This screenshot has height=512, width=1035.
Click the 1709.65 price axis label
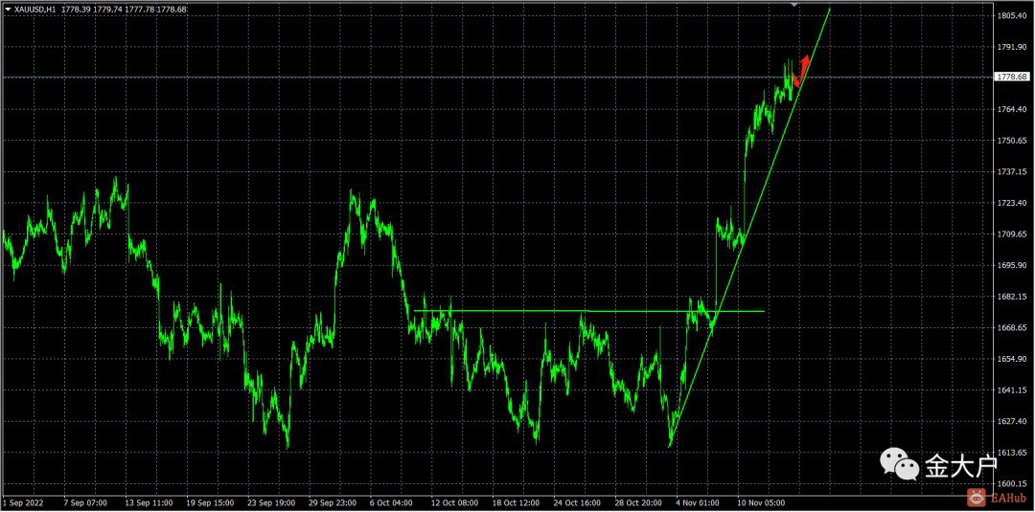pos(1011,234)
